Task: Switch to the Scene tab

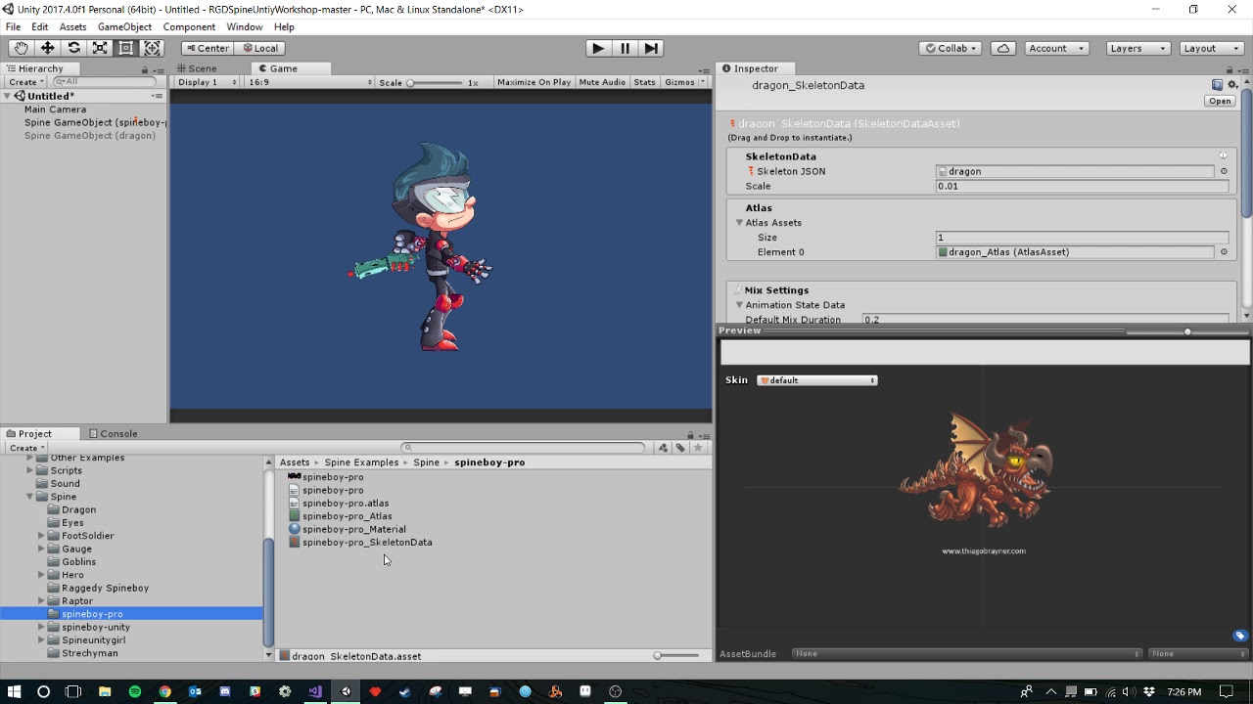Action: pos(197,68)
